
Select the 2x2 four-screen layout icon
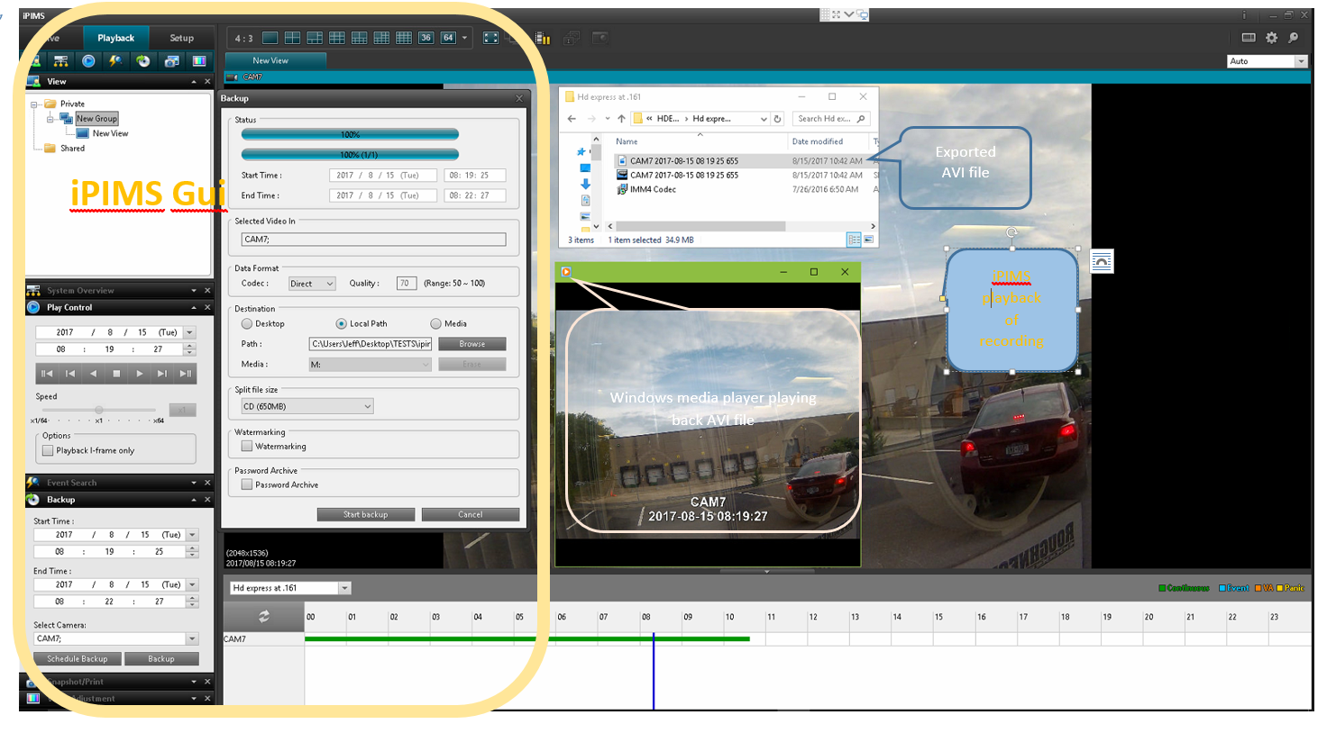pyautogui.click(x=292, y=38)
